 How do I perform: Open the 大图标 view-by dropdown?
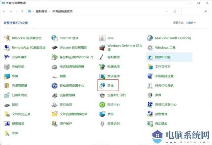coord(191,23)
